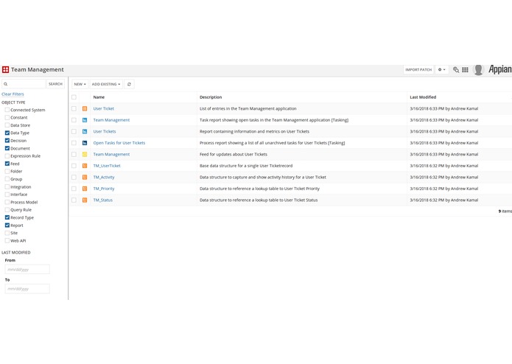Click the search objects magnifier icon in header
512x364 pixels.
tap(456, 69)
